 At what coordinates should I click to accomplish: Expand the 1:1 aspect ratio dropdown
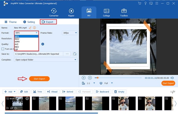[94, 83]
